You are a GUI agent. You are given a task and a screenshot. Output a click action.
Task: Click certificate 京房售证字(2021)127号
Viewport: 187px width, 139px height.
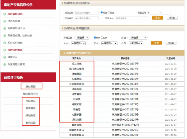click(125, 104)
